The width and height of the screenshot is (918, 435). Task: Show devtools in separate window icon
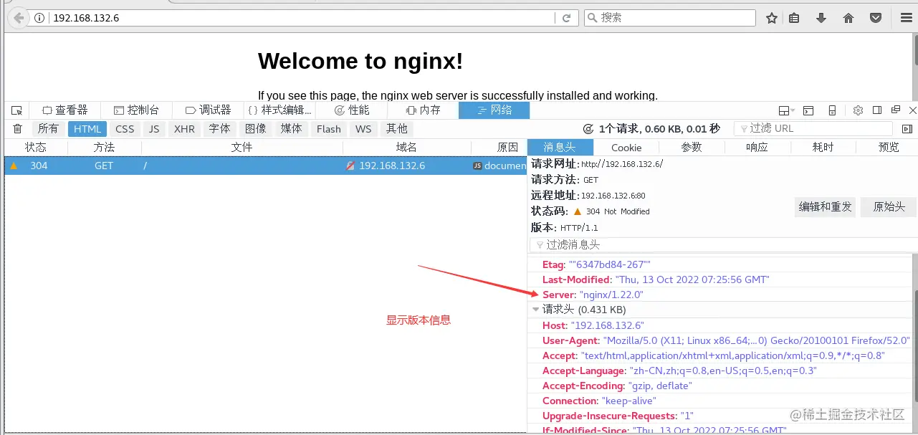pos(896,110)
